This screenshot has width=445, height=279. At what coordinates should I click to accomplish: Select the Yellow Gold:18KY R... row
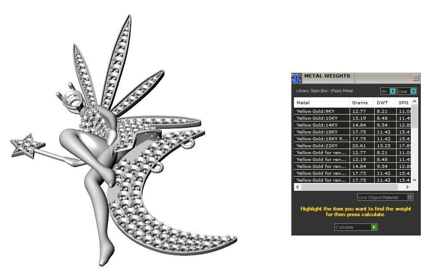[353, 139]
